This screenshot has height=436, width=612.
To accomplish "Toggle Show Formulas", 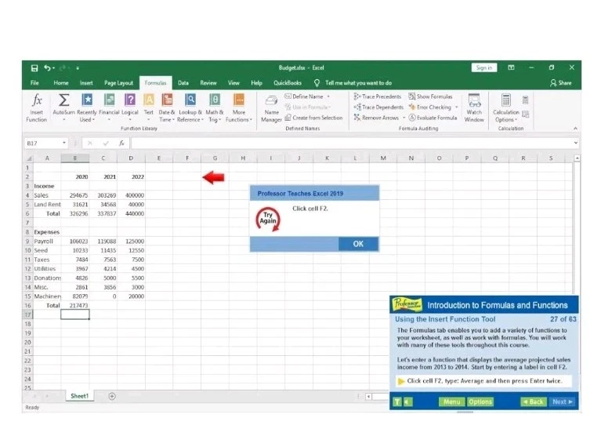I will (430, 96).
